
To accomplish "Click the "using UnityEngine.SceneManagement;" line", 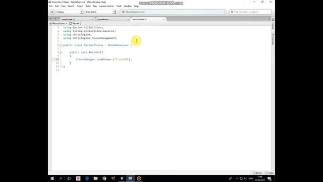I will (x=90, y=38).
